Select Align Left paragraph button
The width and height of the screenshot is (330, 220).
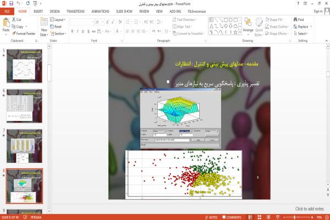tap(128, 31)
